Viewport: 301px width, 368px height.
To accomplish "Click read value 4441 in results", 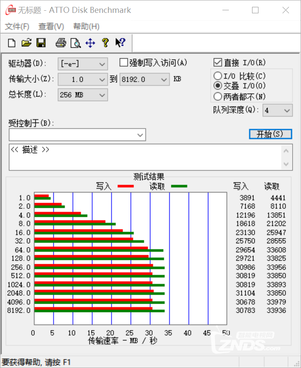I will click(x=278, y=198).
